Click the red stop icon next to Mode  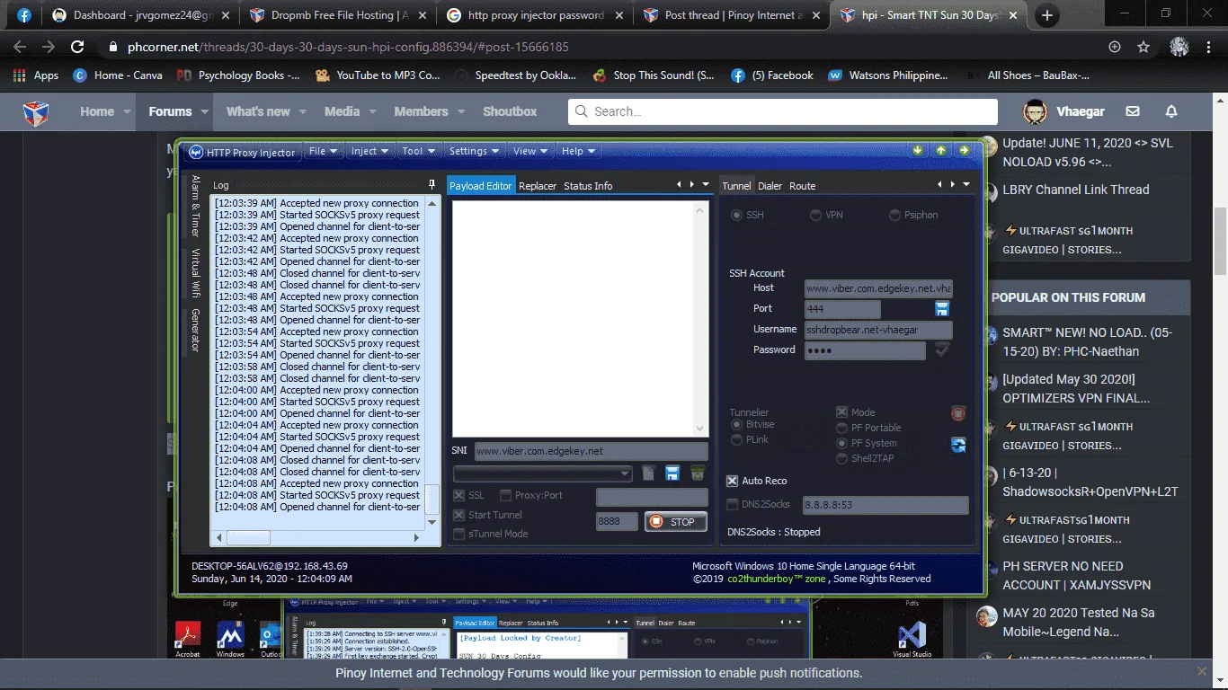coord(958,414)
